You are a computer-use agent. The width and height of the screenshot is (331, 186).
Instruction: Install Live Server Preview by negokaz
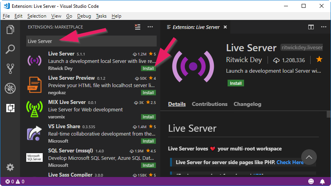pos(148,93)
